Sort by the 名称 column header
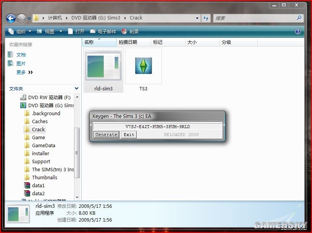Screen dimensions: 312x233 (x=99, y=42)
